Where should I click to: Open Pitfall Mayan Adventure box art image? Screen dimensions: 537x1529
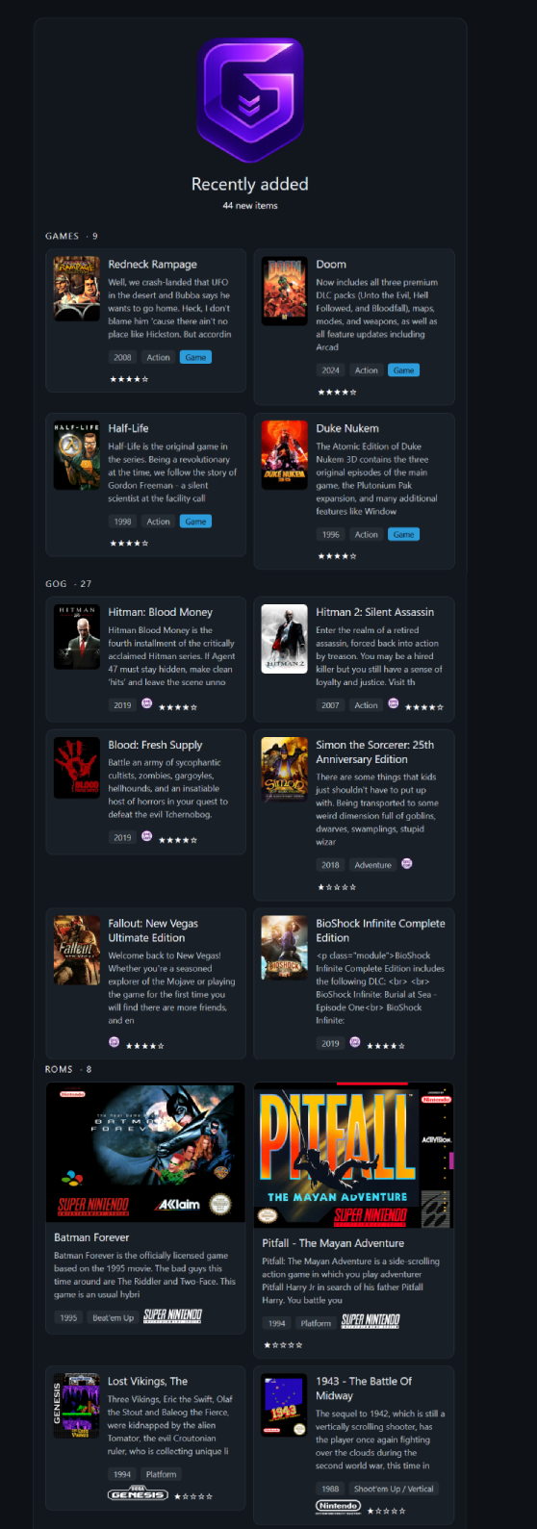point(353,1156)
